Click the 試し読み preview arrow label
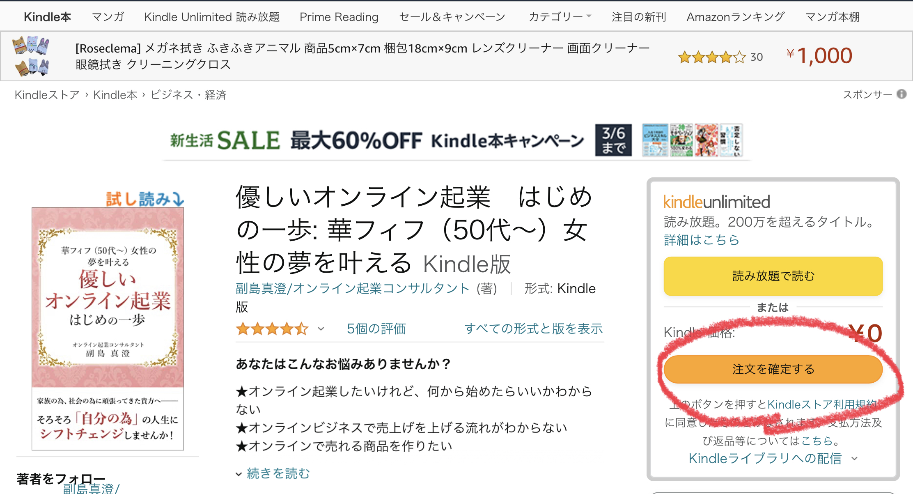Viewport: 913px width, 494px height. (145, 199)
